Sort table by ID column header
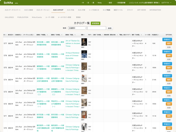Viewport: 176px width, 132px height. pos(5,35)
